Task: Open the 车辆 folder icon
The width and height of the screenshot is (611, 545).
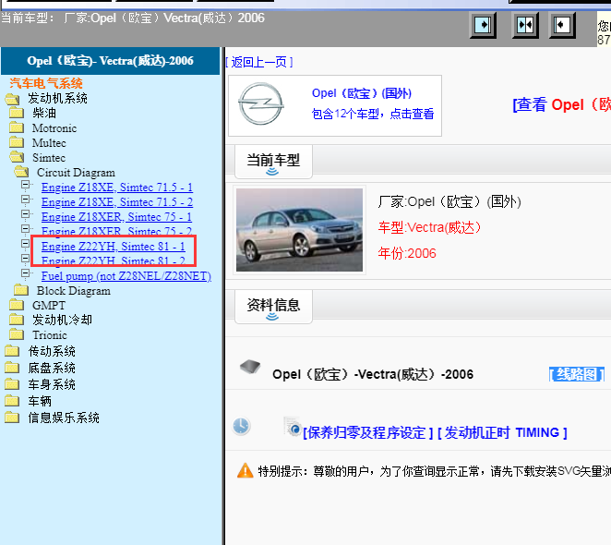Action: (x=12, y=401)
